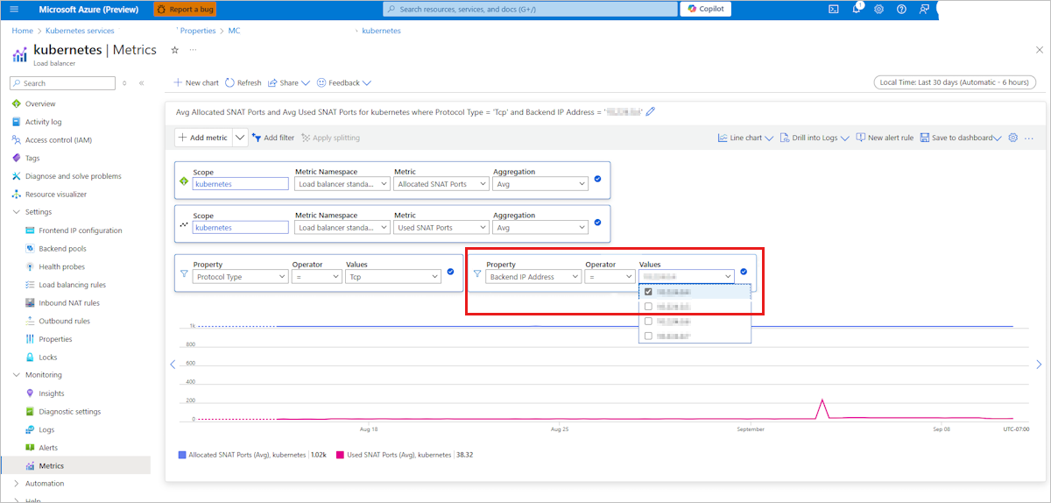
Task: Click the help question mark icon
Action: [x=901, y=9]
